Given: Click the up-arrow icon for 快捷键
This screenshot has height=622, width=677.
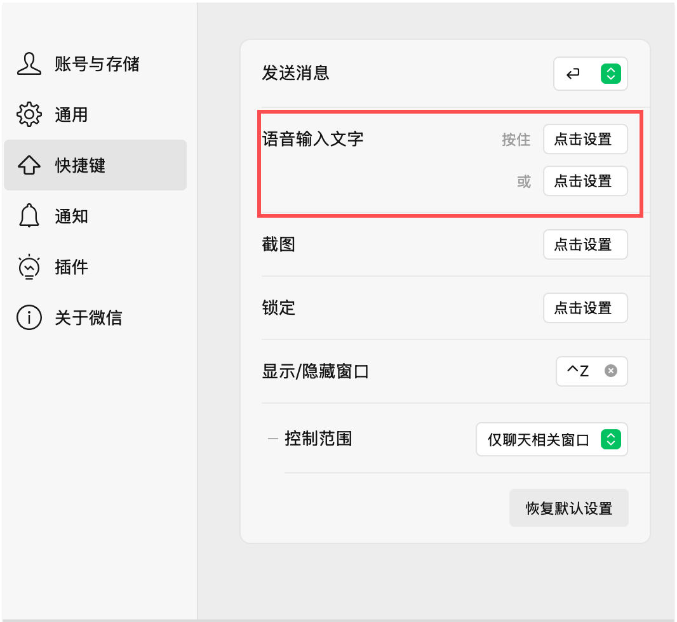Looking at the screenshot, I should pos(29,166).
